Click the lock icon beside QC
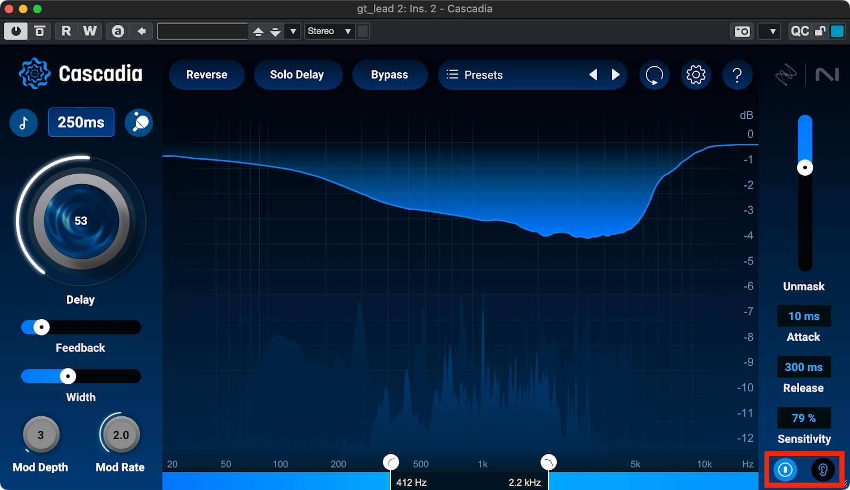Viewport: 850px width, 490px height. click(x=820, y=31)
